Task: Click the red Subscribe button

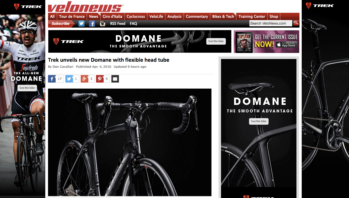Action: click(x=61, y=24)
